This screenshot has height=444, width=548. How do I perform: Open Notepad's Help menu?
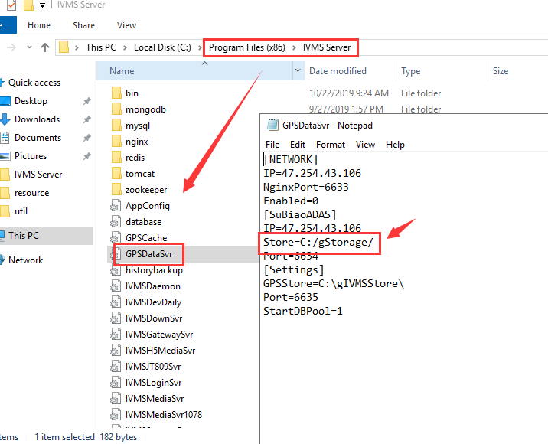(395, 145)
